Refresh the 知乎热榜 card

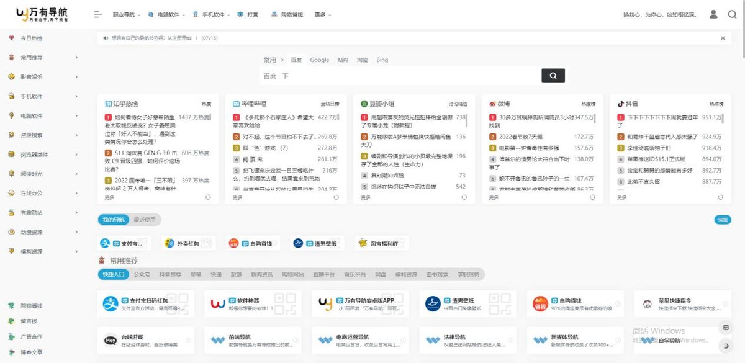tap(208, 197)
